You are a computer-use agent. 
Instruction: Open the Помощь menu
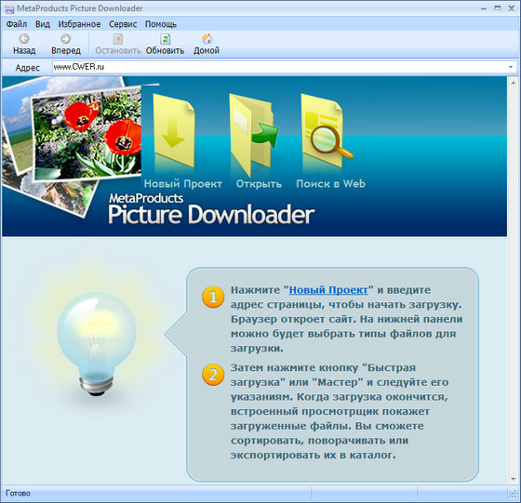click(160, 24)
